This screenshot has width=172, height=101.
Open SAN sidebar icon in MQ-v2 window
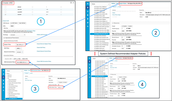point(89,68)
